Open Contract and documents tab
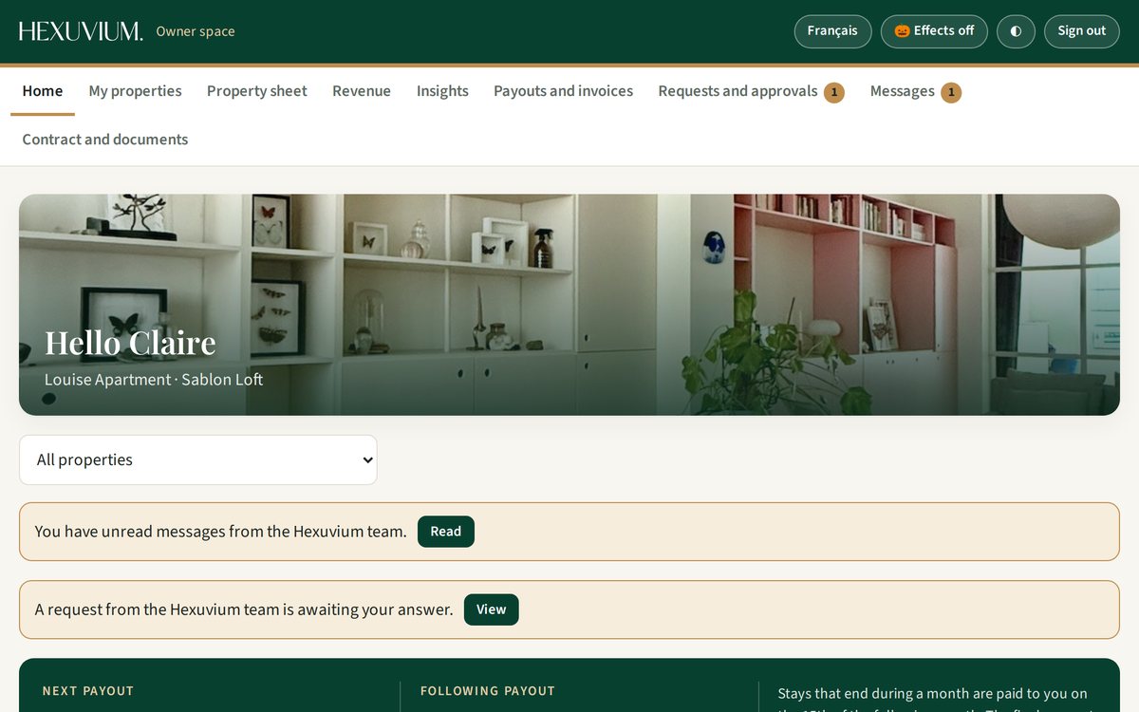The width and height of the screenshot is (1139, 712). tap(105, 140)
